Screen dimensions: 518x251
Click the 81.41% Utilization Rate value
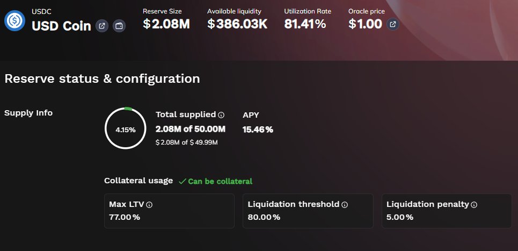[305, 24]
